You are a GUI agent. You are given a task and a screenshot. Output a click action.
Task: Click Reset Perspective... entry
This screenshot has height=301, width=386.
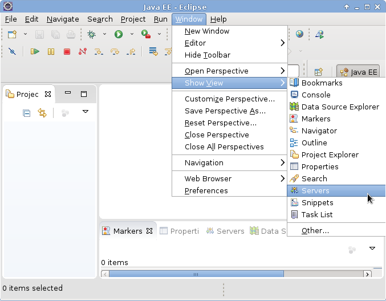pos(230,123)
